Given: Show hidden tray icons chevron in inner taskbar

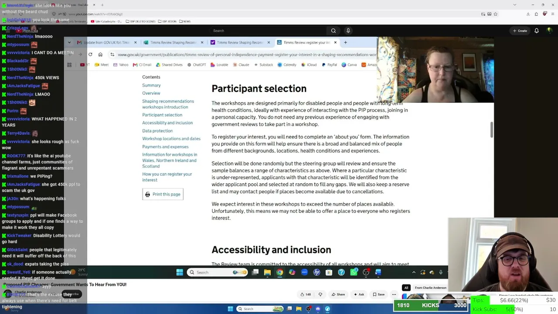Looking at the screenshot, I should click(x=414, y=273).
